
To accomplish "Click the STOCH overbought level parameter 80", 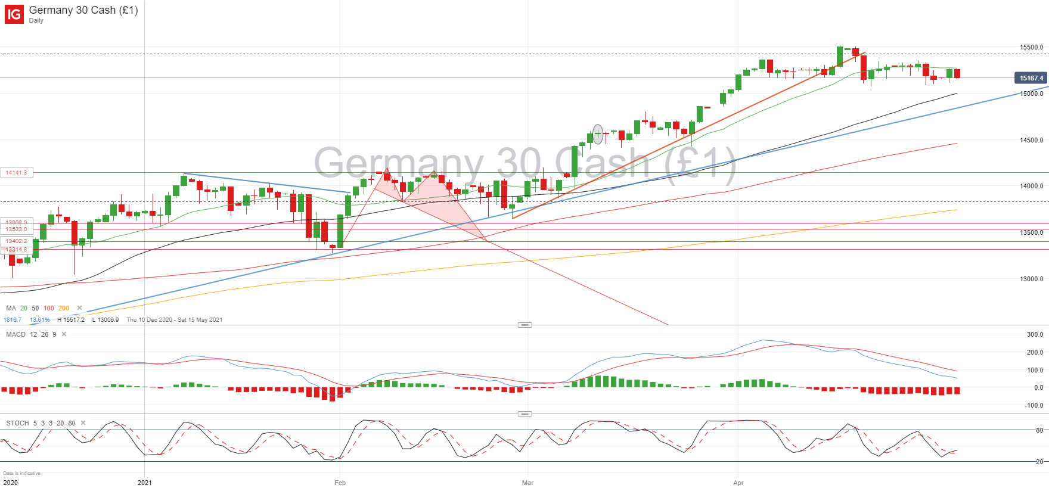I will point(72,423).
